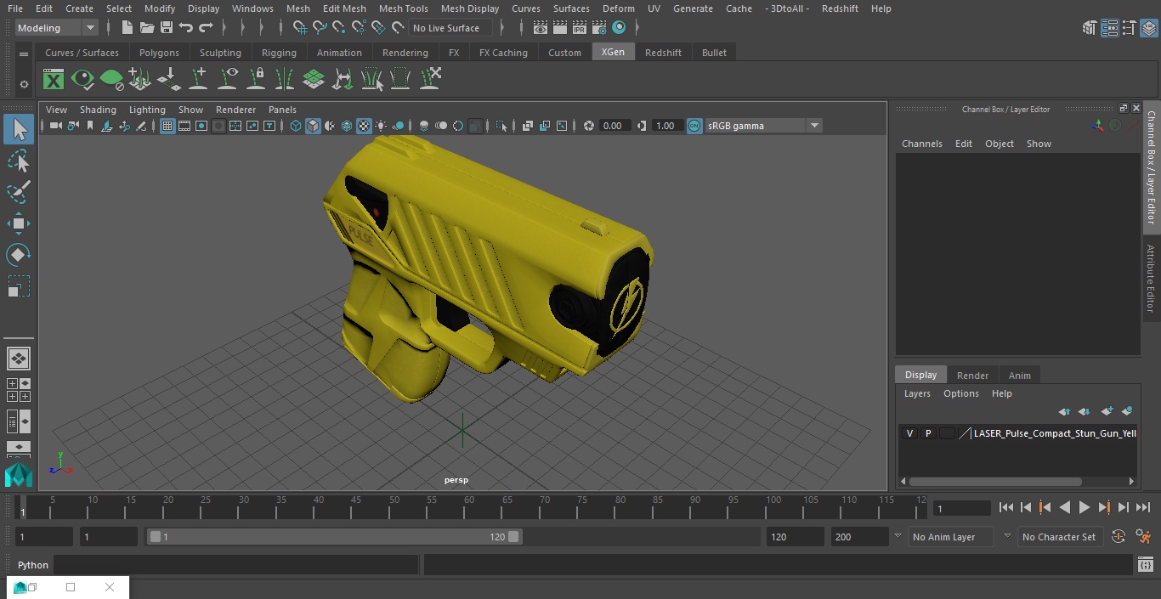Viewport: 1161px width, 599px height.
Task: Choose the Paint Selection tool
Action: pos(19,191)
